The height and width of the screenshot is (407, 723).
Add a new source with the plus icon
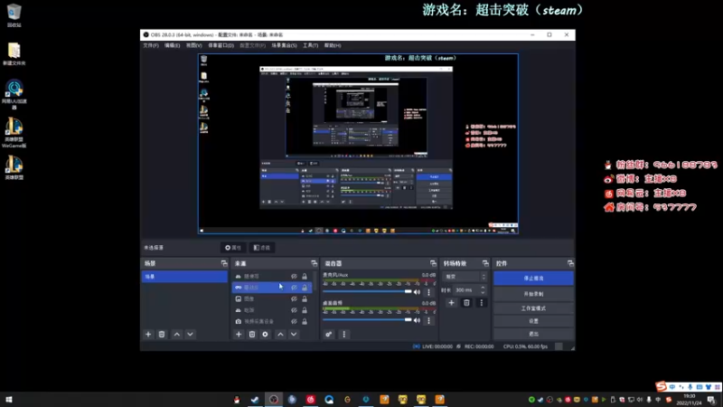point(239,334)
